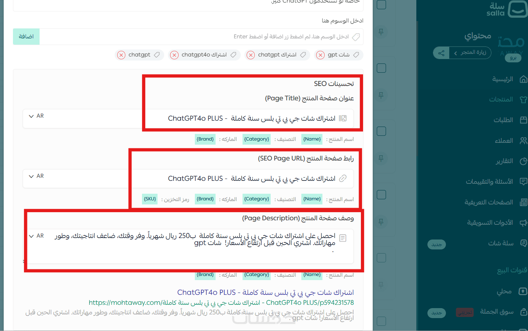Click the layout icon in Page Title field
This screenshot has width=528, height=331.
[x=343, y=118]
